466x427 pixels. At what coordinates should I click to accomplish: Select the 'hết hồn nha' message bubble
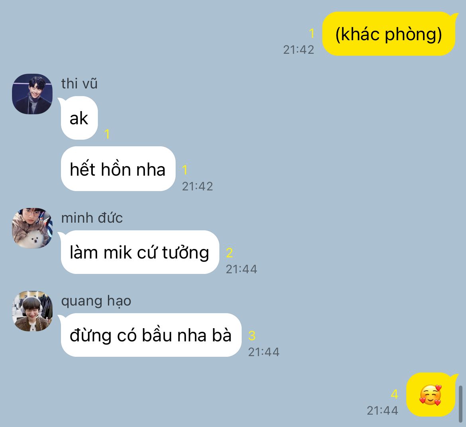coord(118,169)
